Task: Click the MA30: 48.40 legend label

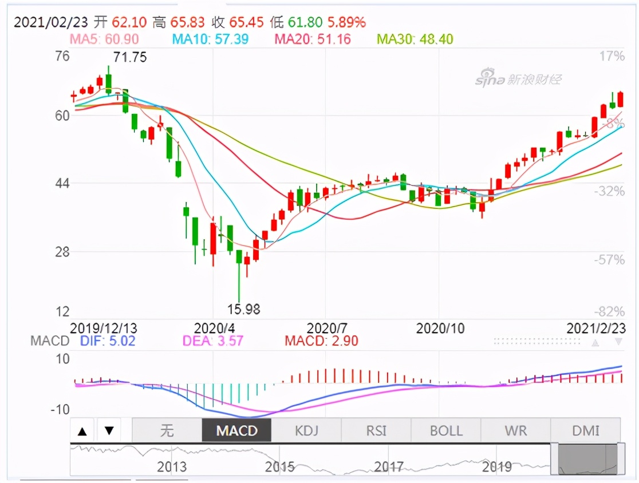Action: (415, 39)
